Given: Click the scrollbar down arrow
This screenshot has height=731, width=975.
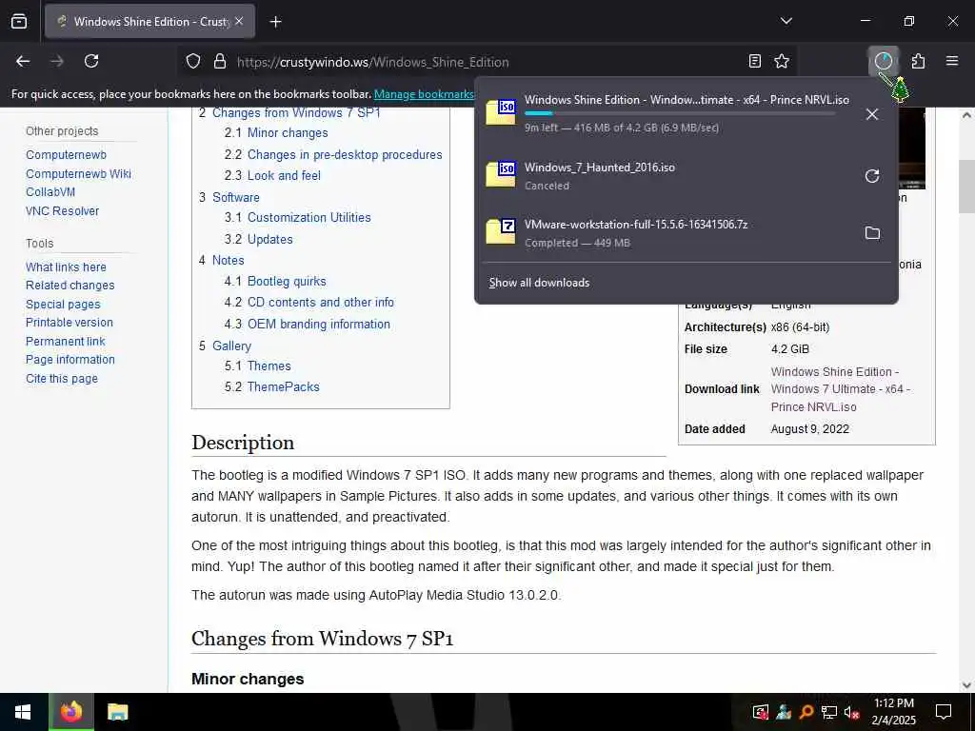Looking at the screenshot, I should (966, 685).
